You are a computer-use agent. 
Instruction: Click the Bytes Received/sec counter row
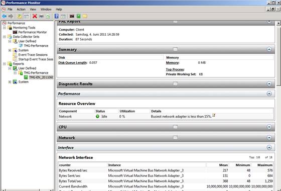pos(166,170)
